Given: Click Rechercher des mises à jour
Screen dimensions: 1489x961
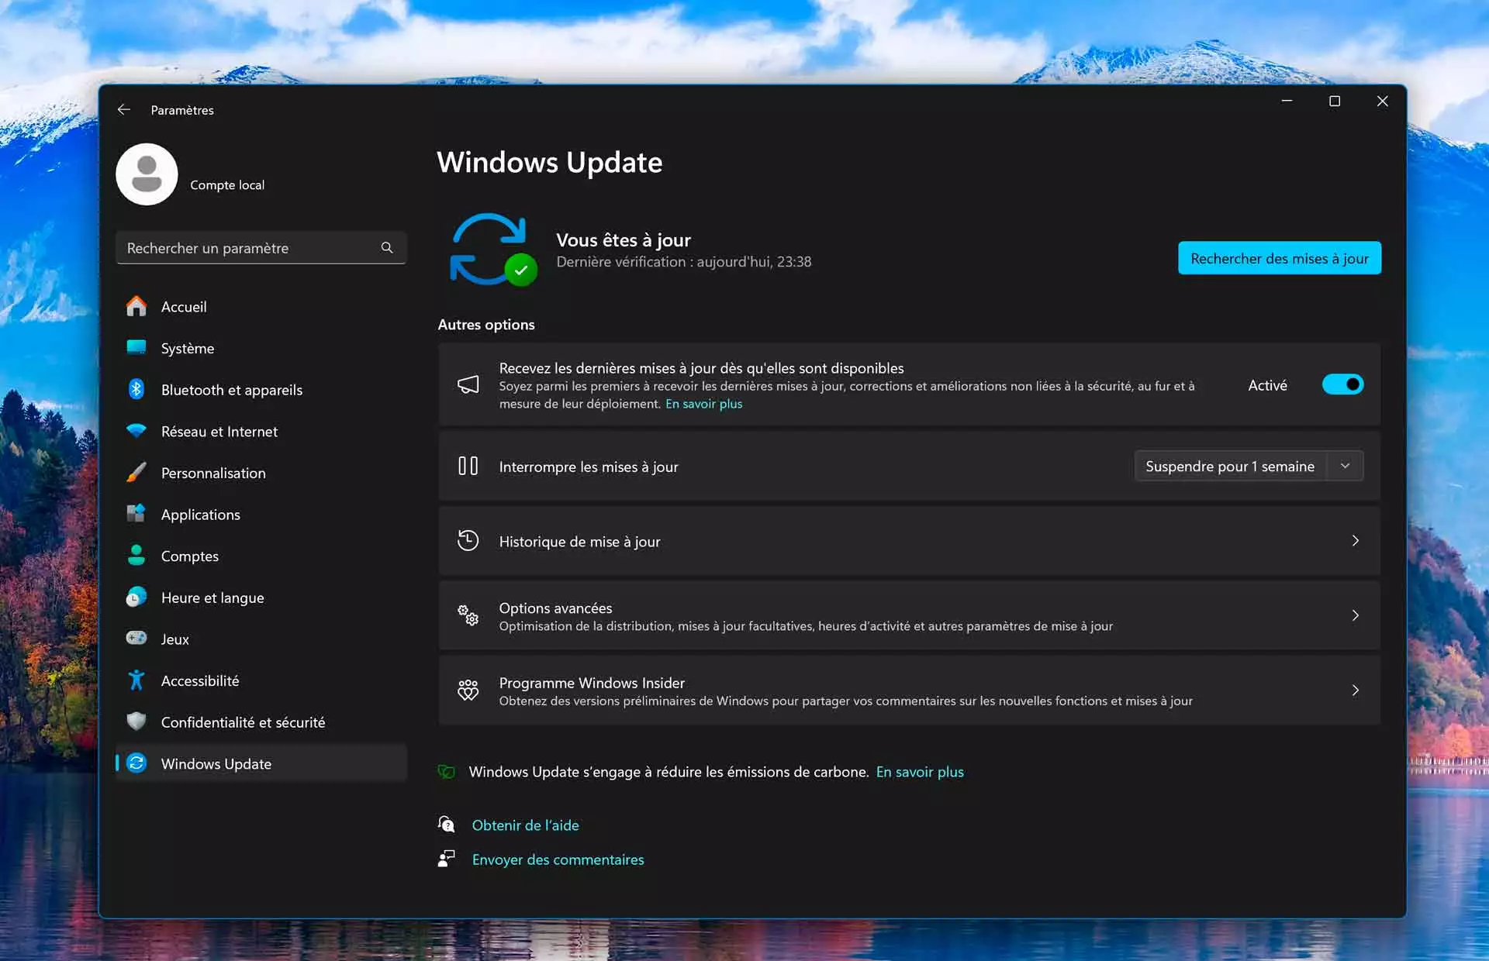Looking at the screenshot, I should click(x=1280, y=258).
